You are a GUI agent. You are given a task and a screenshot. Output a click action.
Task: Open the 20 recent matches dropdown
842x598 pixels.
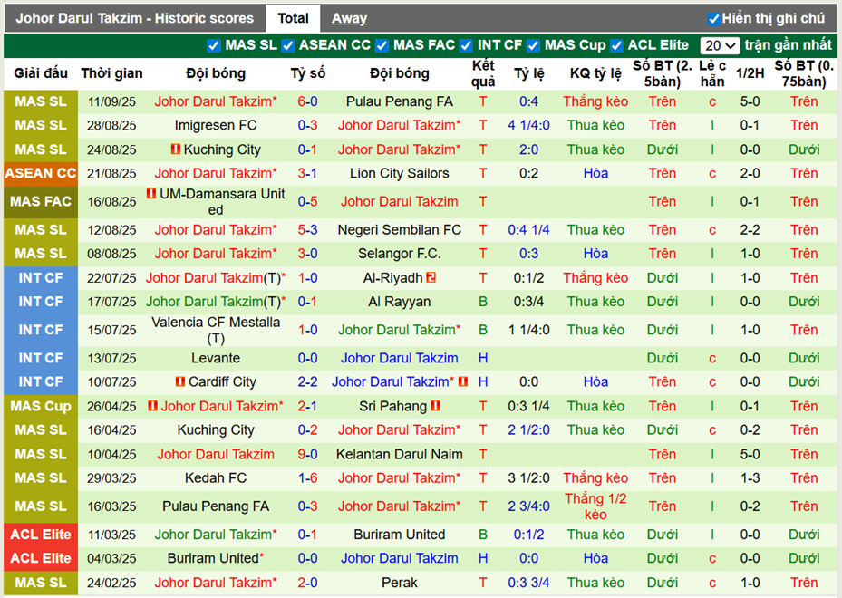pos(720,45)
